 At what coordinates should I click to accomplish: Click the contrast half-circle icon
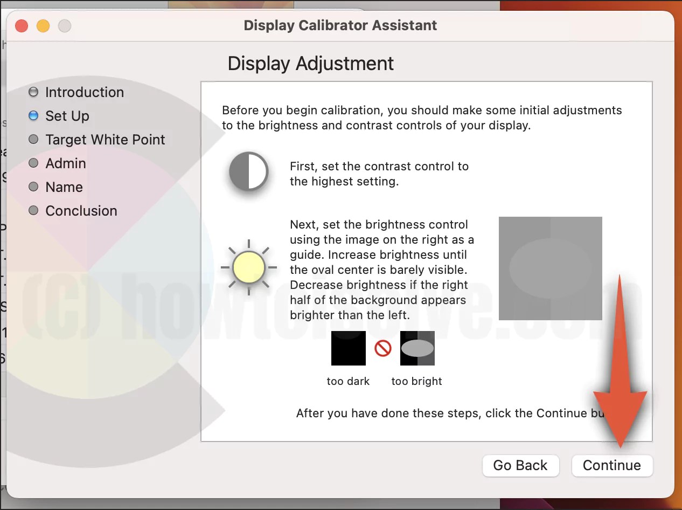[x=248, y=171]
